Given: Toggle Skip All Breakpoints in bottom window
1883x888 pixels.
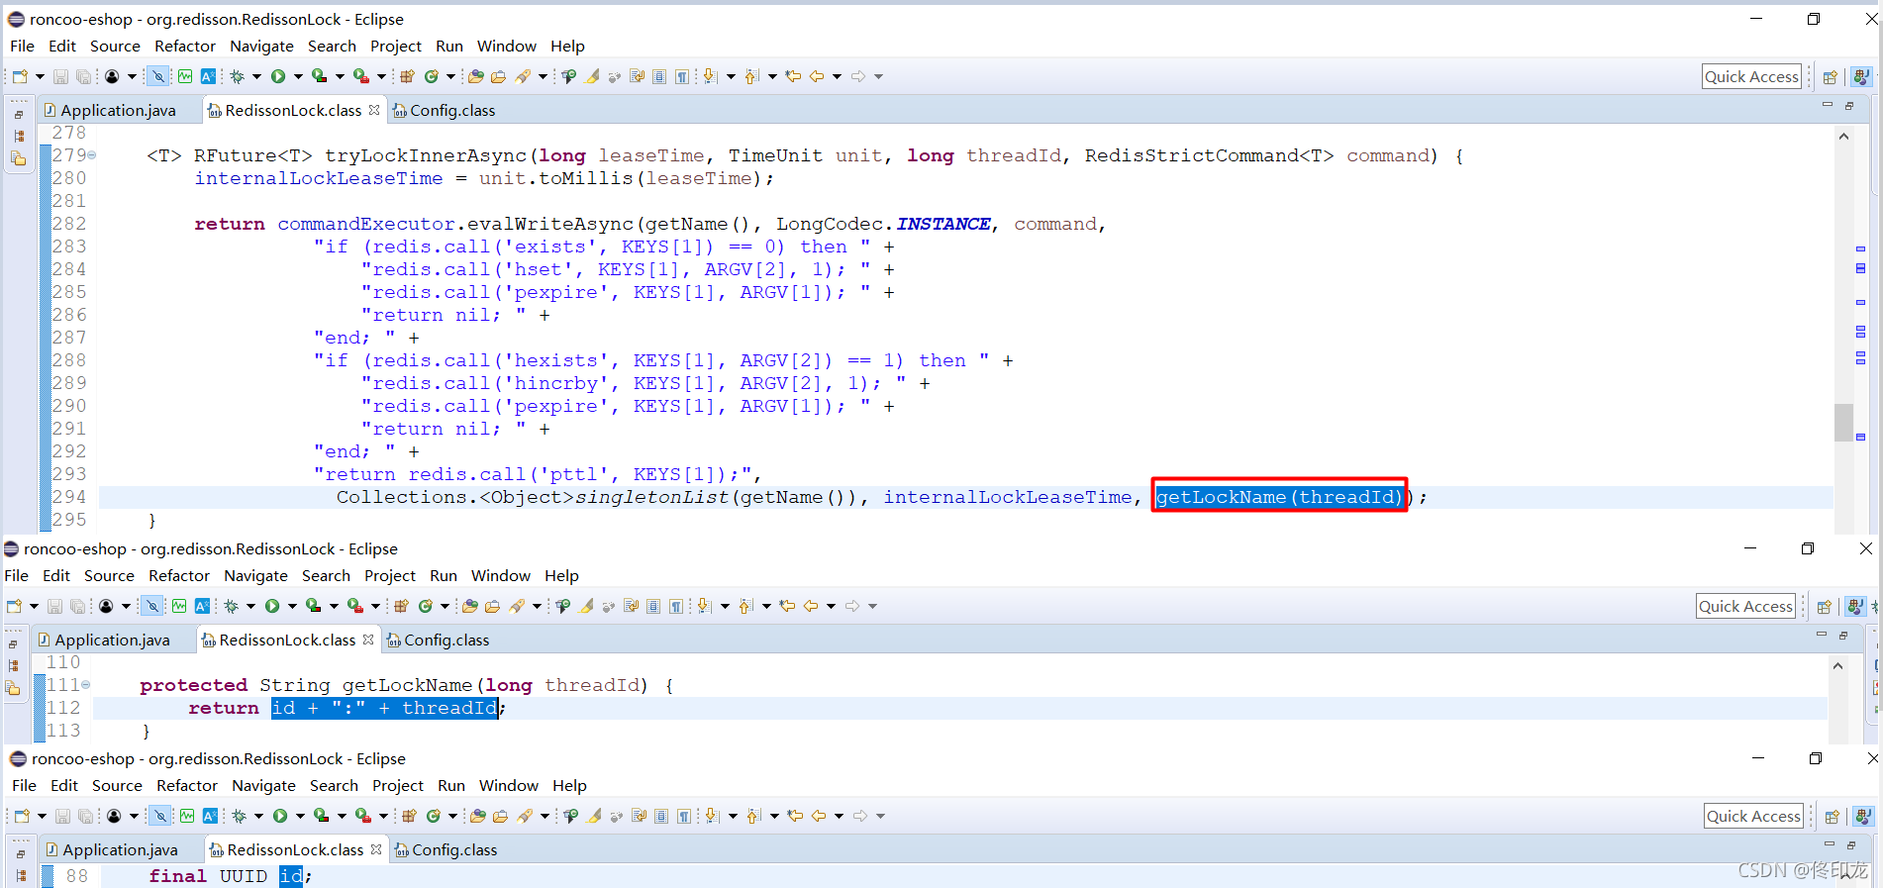Looking at the screenshot, I should (x=160, y=816).
